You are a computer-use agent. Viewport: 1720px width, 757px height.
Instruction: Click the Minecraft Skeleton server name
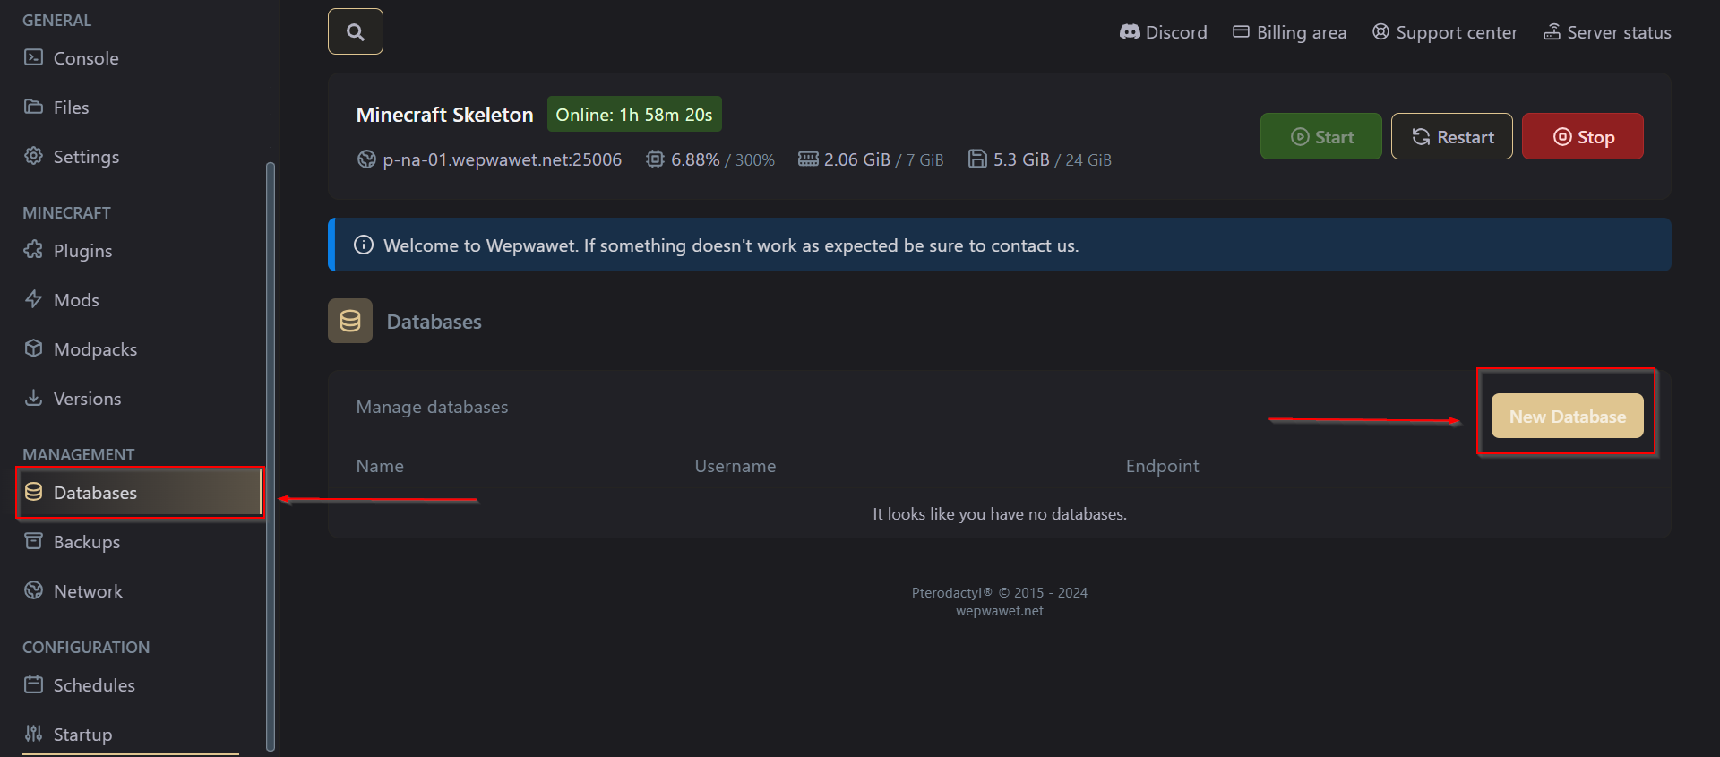(444, 115)
